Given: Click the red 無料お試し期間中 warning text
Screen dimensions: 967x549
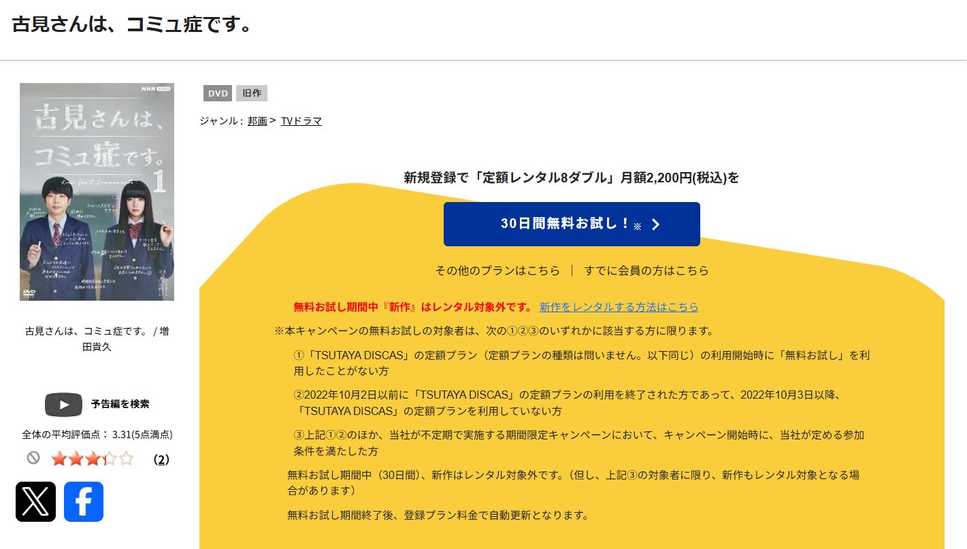Looking at the screenshot, I should [x=412, y=307].
